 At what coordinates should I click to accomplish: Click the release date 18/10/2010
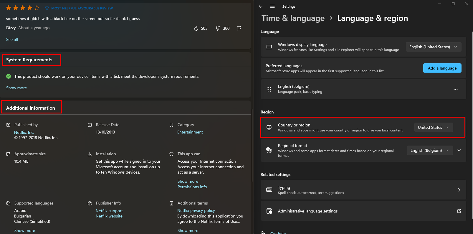coord(105,132)
